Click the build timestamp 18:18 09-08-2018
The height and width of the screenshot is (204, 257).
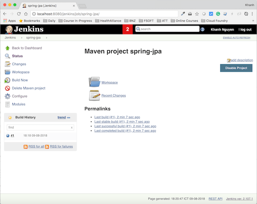[x=35, y=136]
